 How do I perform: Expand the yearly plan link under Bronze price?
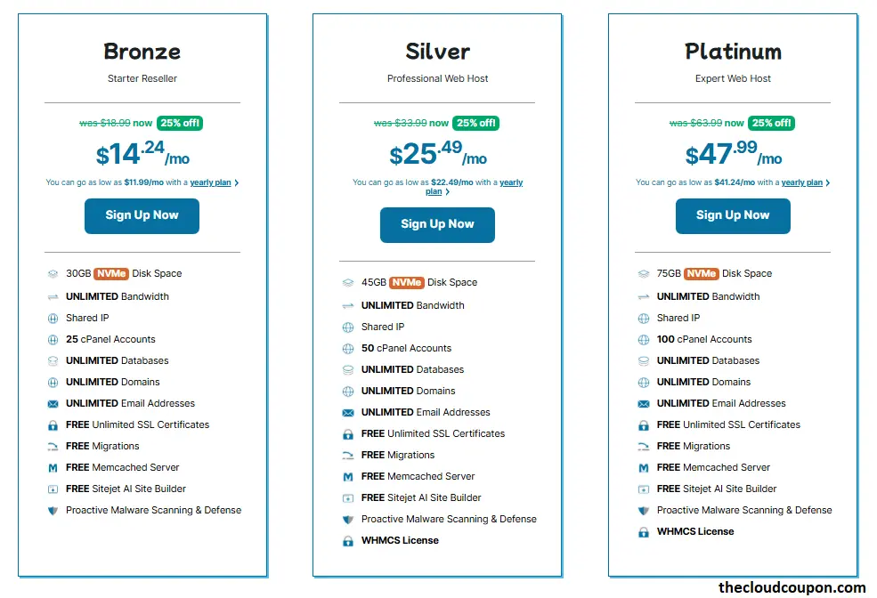(x=211, y=182)
